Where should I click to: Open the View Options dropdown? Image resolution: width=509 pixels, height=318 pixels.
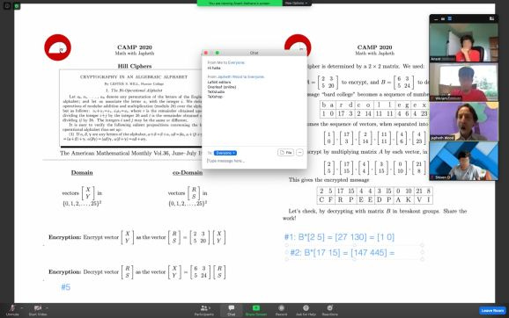point(297,3)
